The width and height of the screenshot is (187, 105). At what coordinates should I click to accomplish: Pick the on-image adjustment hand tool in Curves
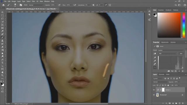(155, 54)
